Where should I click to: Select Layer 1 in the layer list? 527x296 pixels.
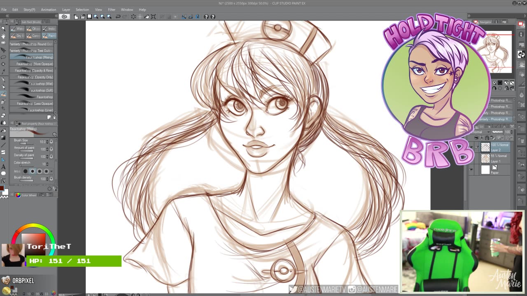coord(495,158)
